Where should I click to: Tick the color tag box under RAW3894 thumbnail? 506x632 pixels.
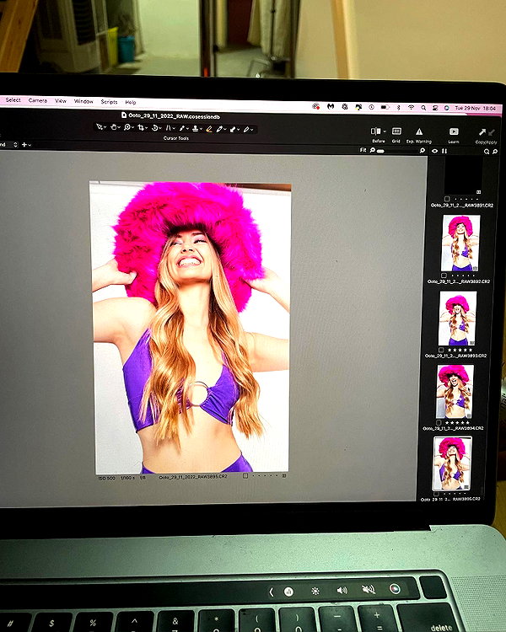coord(439,422)
